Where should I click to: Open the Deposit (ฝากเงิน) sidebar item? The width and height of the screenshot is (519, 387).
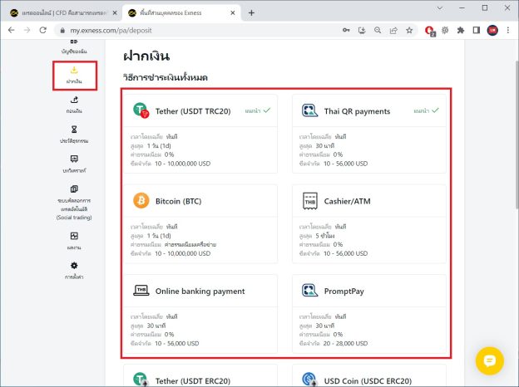coord(74,75)
